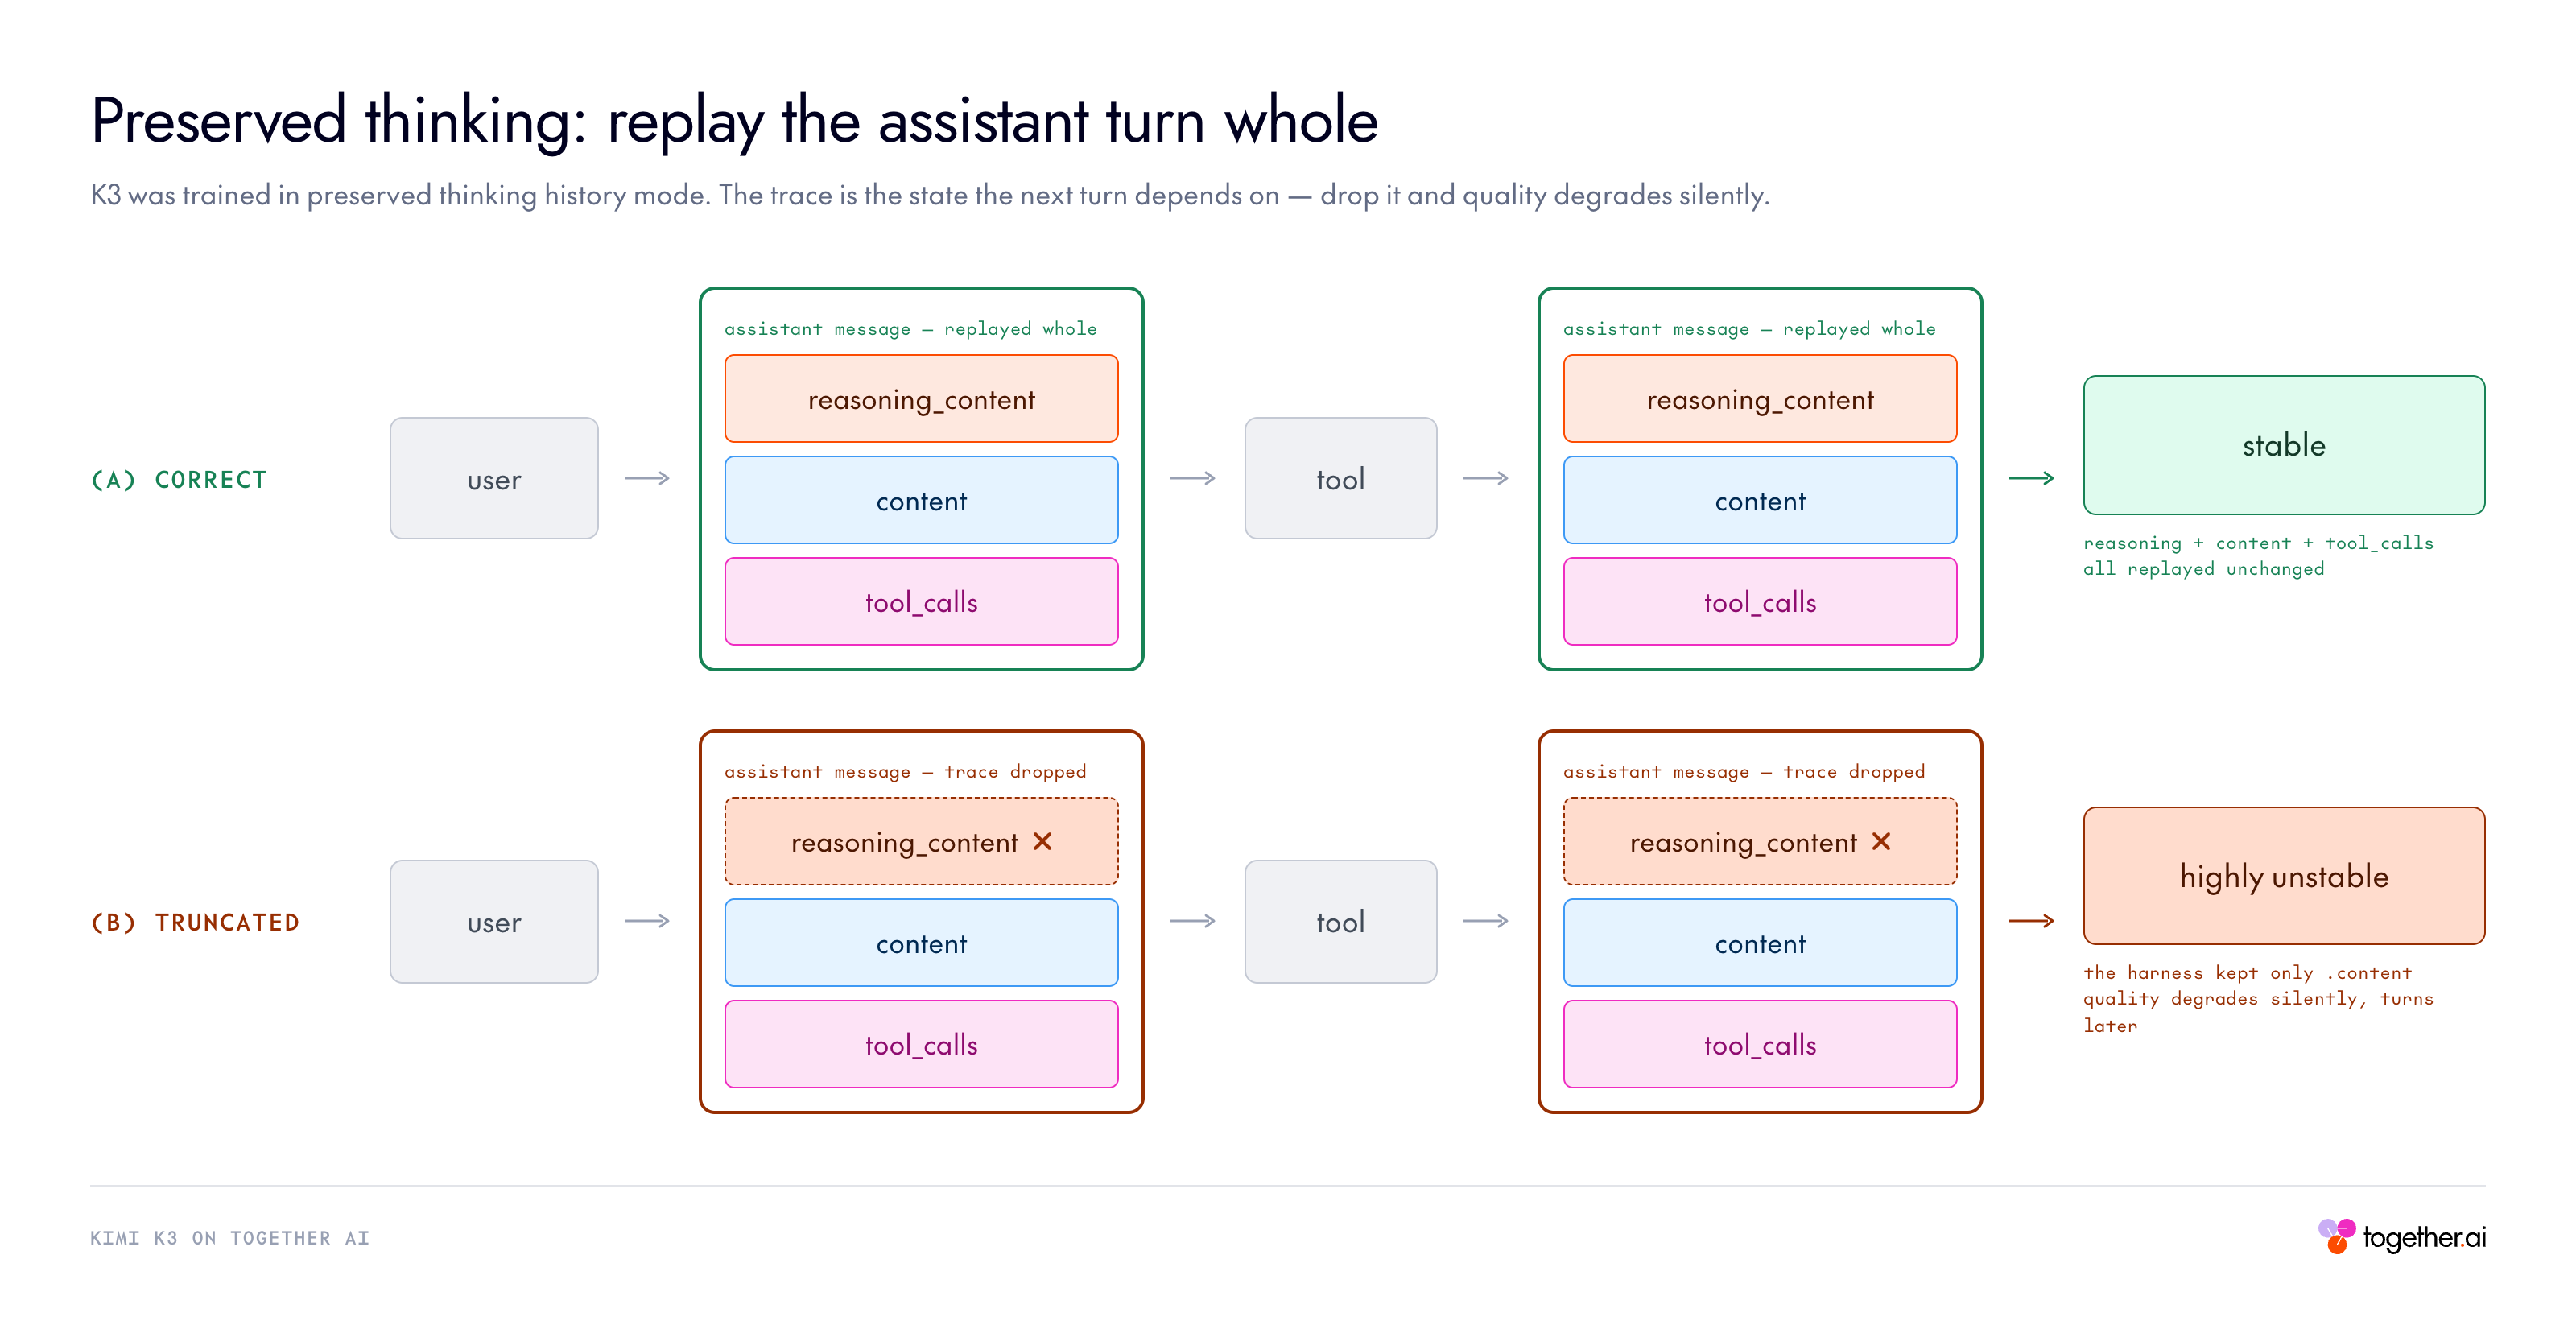Click the second 'content' block in the CORRECT row
This screenshot has width=2576, height=1325.
pyautogui.click(x=1760, y=500)
